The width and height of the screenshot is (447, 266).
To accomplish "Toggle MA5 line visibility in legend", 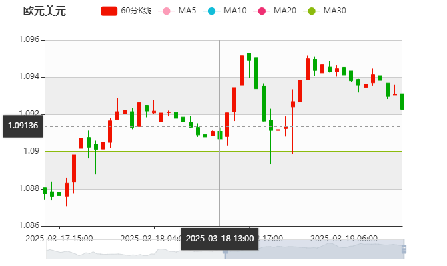I will 187,11.
